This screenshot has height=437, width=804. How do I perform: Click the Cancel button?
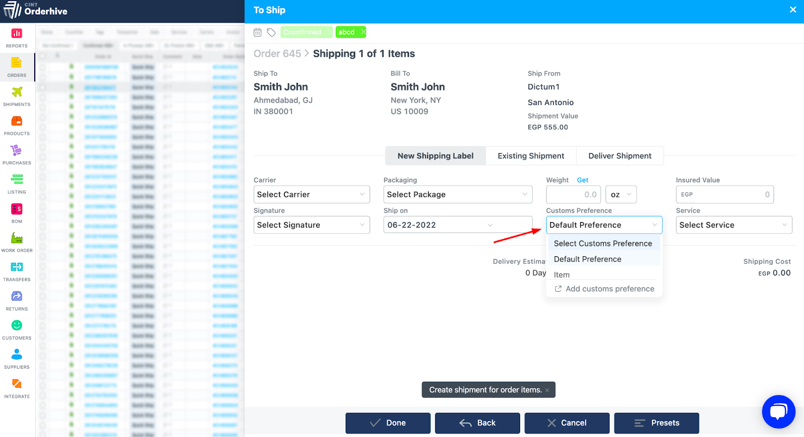(x=567, y=423)
